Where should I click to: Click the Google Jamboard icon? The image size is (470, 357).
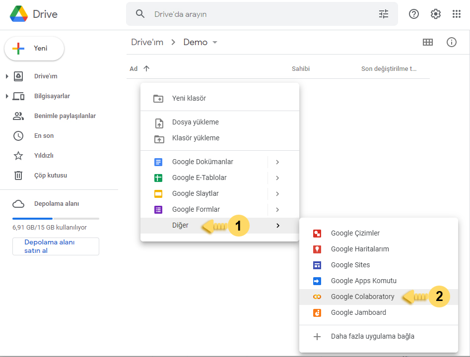coord(317,313)
